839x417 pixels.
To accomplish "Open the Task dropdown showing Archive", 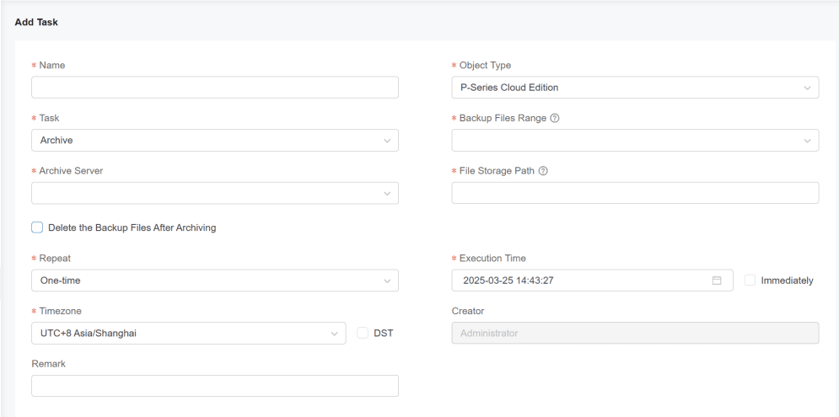I will (215, 140).
